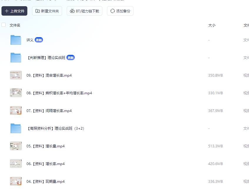249x191 pixels.
Task: Open the 讲义 folder icon
Action: 16,40
